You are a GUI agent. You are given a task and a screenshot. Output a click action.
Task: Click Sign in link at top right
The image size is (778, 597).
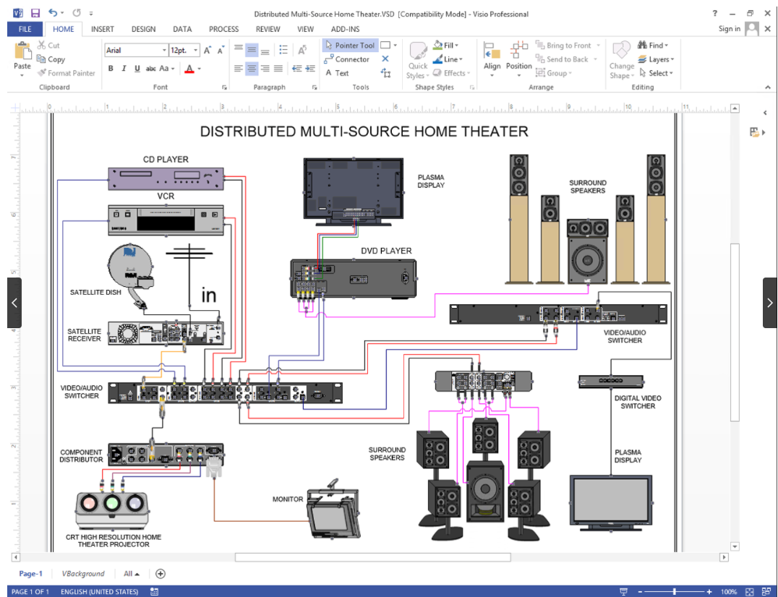(729, 29)
